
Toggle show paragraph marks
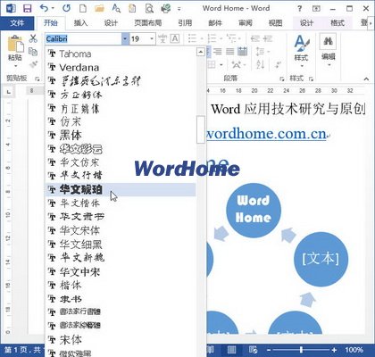279,64
